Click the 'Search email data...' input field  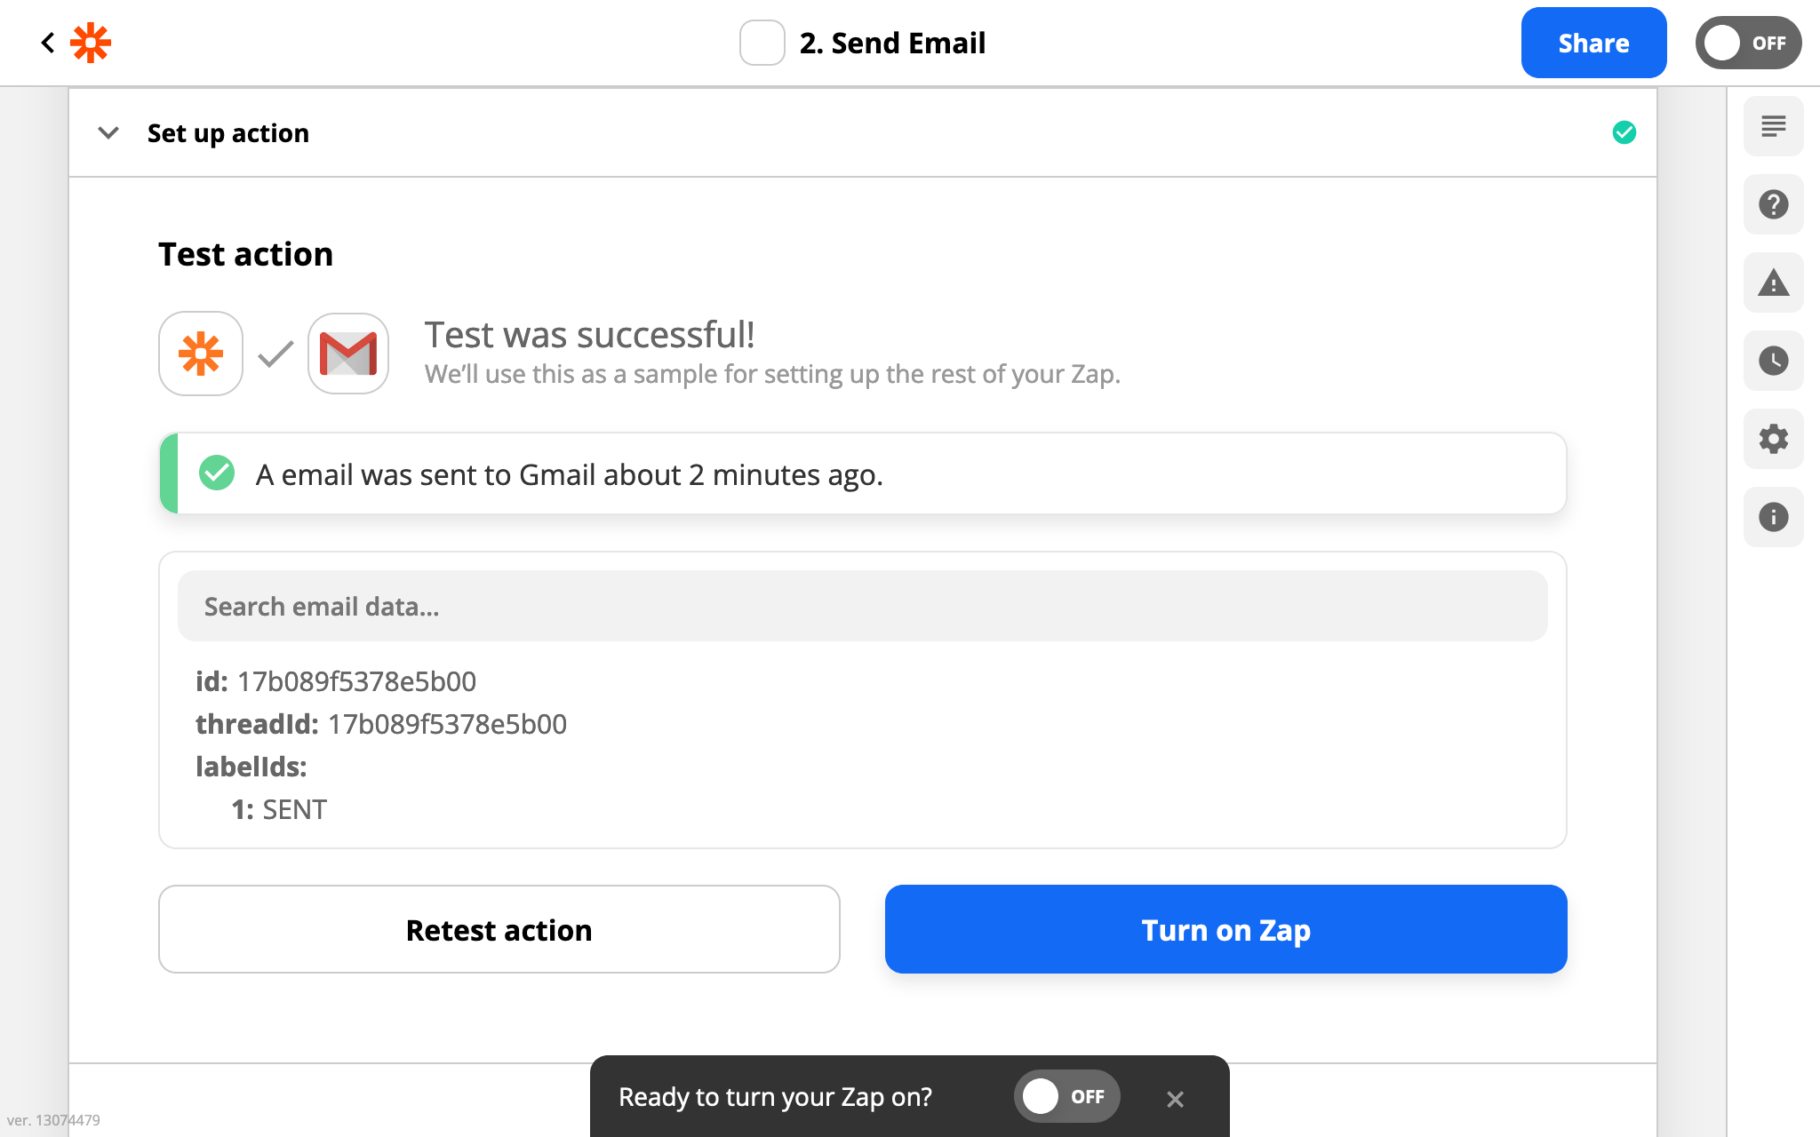click(862, 605)
